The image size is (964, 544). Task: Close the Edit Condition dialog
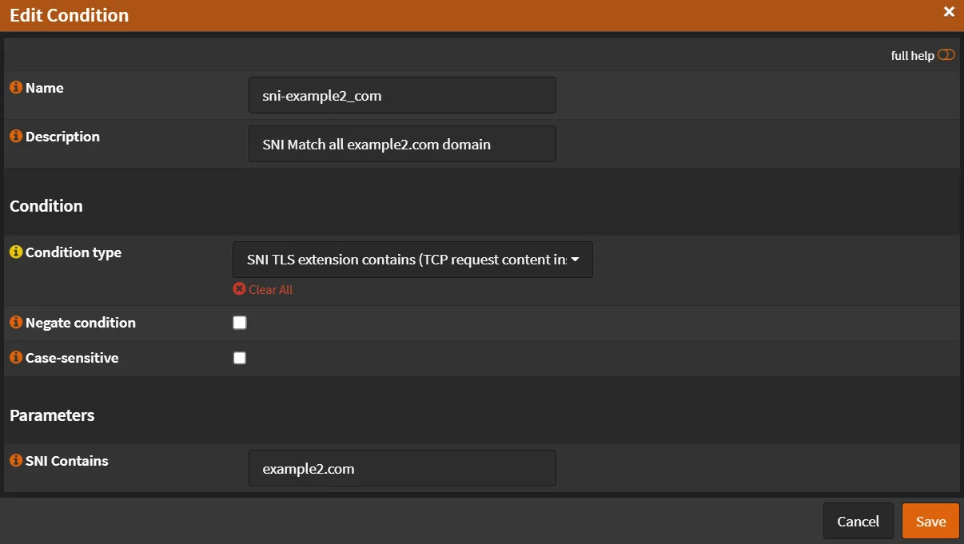[x=949, y=12]
